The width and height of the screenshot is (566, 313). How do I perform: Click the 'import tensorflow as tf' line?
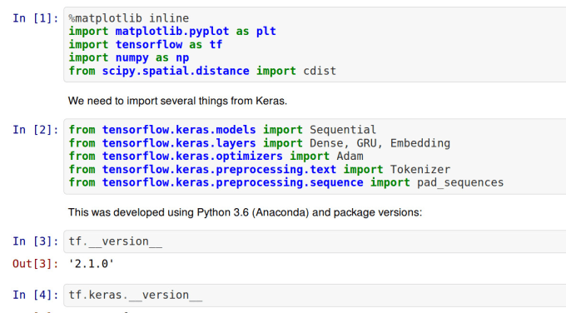click(146, 44)
